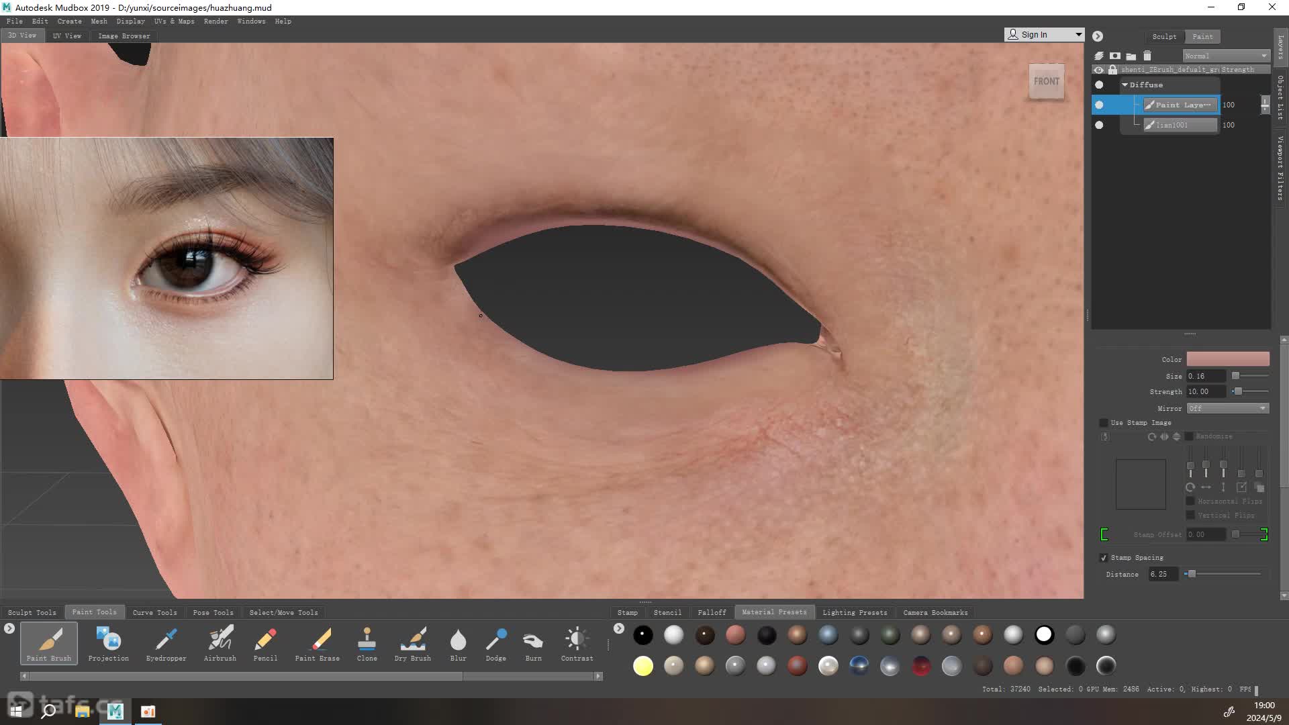Pick the Eyedropper tool
Viewport: 1289px width, 725px height.
(166, 643)
